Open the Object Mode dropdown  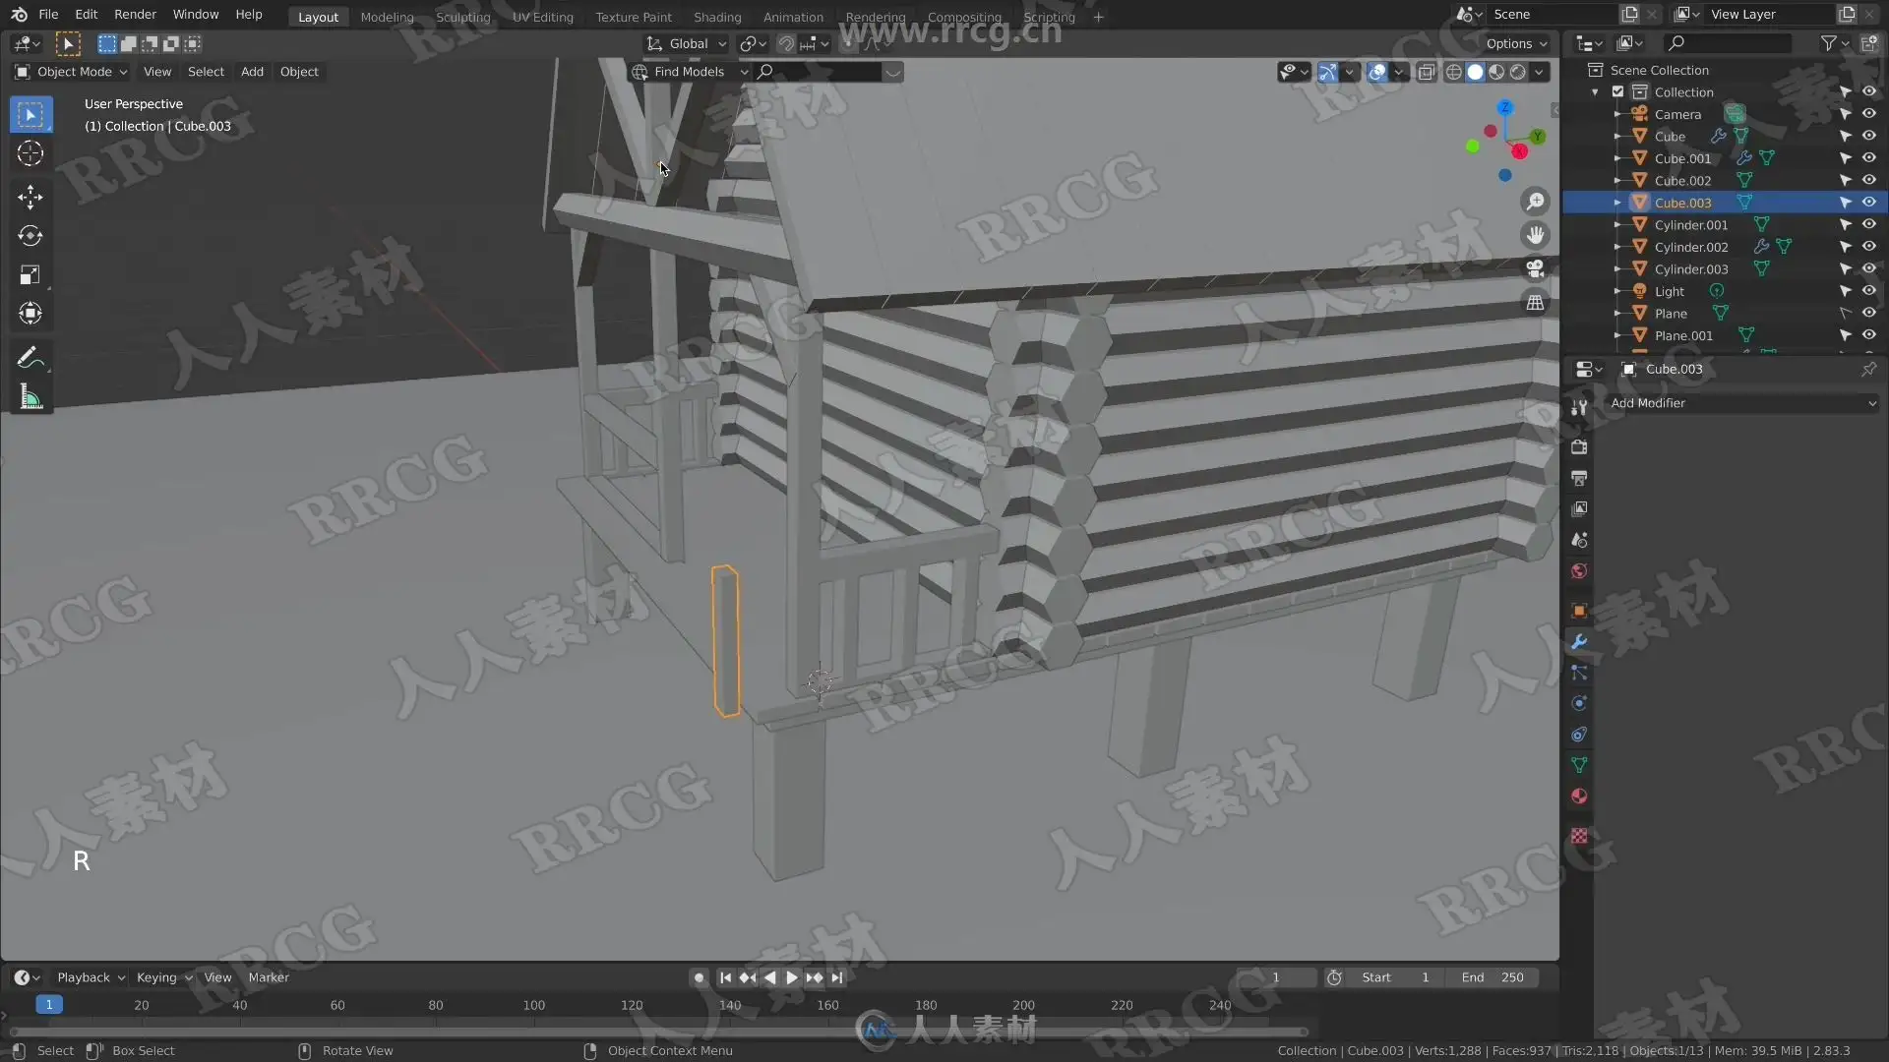click(x=72, y=72)
